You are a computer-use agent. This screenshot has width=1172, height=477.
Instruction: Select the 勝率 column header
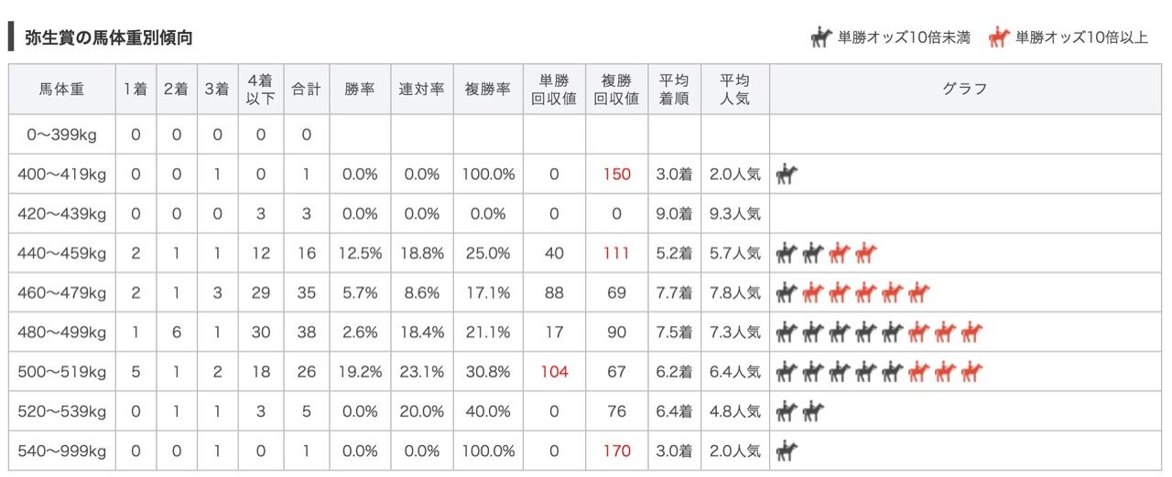coord(360,89)
